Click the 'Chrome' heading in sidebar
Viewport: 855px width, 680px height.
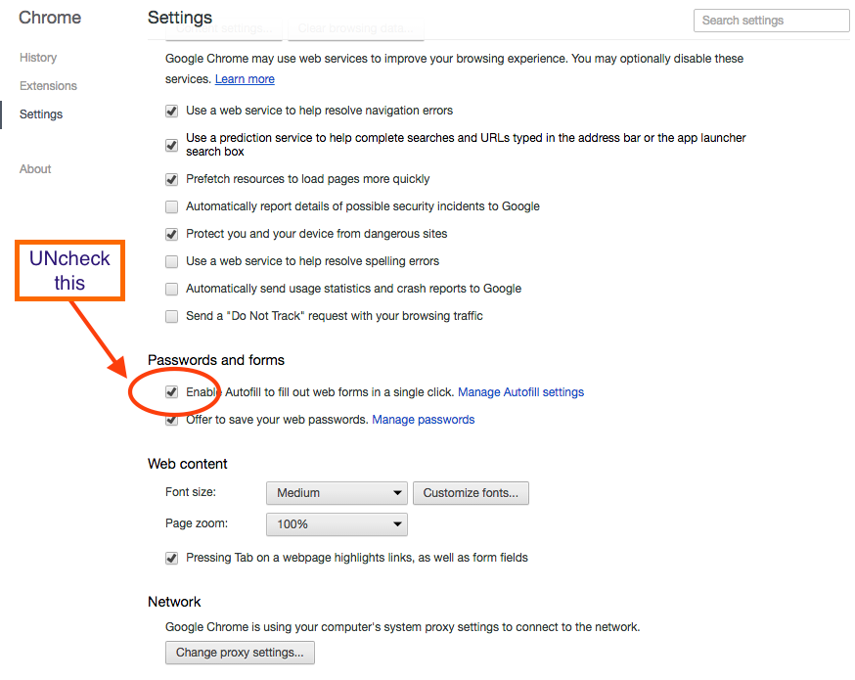[50, 18]
